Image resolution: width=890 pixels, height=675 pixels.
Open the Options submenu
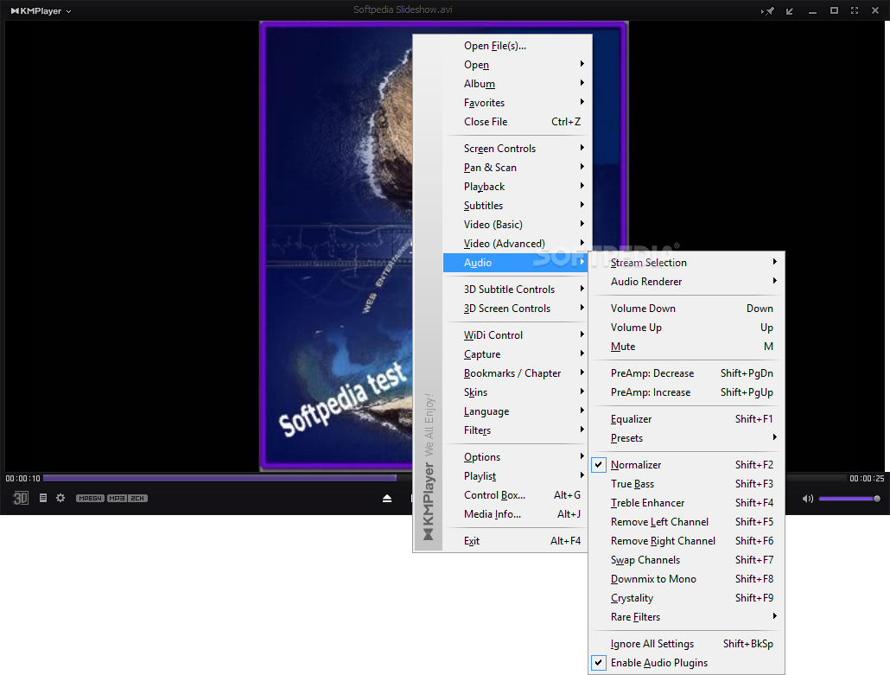(515, 457)
